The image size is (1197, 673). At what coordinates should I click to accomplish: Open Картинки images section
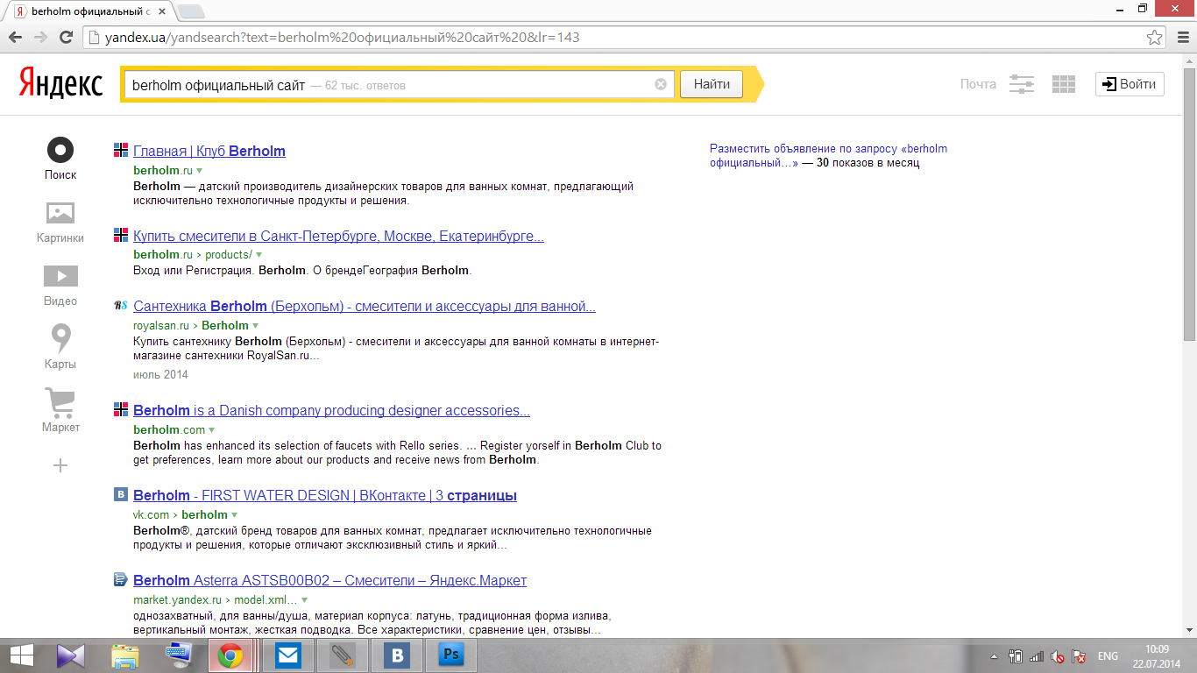(60, 213)
